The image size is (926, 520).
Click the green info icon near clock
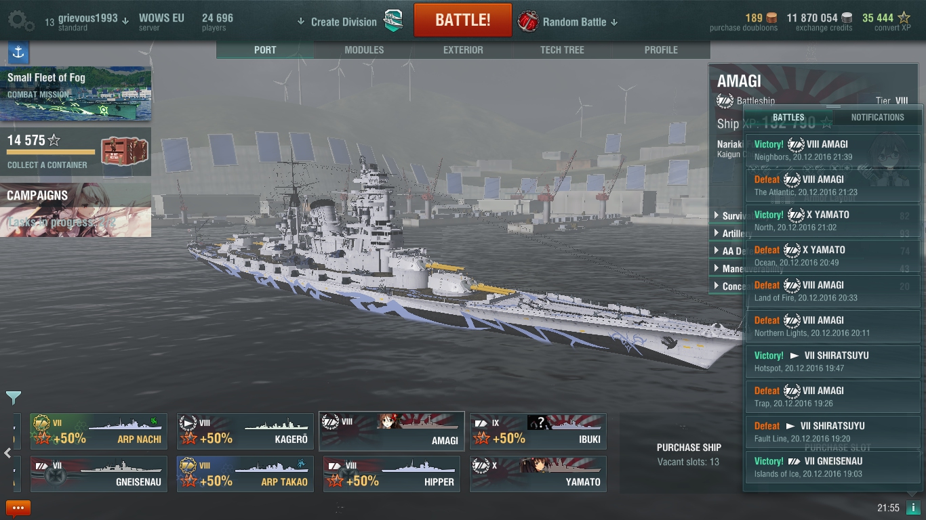pyautogui.click(x=914, y=508)
